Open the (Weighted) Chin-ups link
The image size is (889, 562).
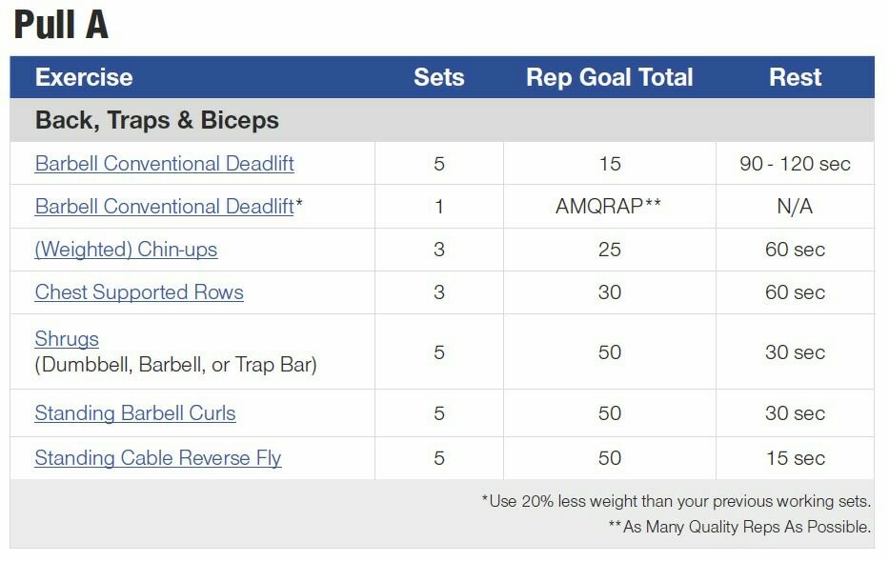click(x=126, y=250)
